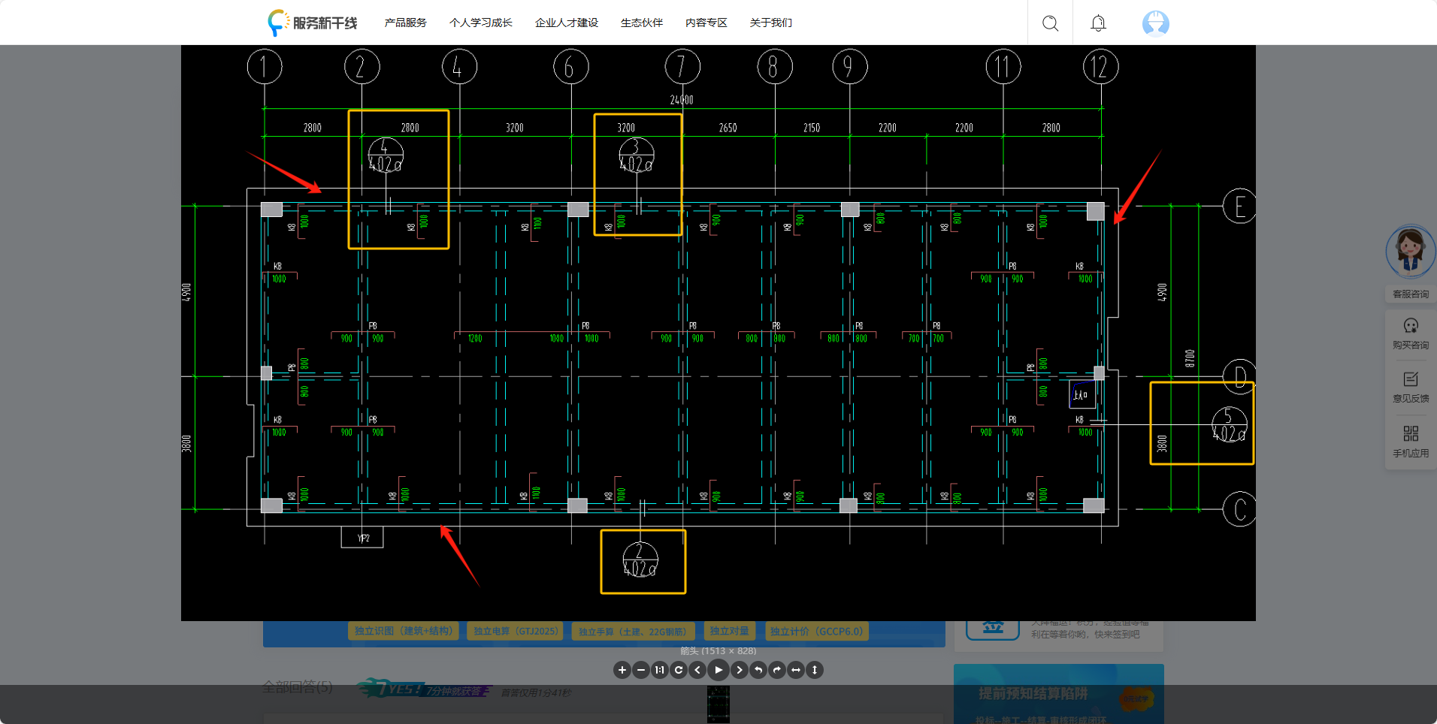Flip the image horizontally
1437x724 pixels.
pyautogui.click(x=796, y=670)
